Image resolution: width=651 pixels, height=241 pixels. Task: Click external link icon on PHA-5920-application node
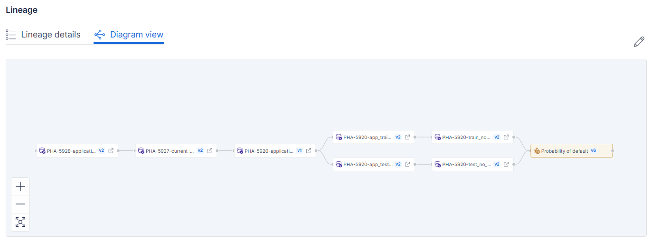(x=308, y=151)
